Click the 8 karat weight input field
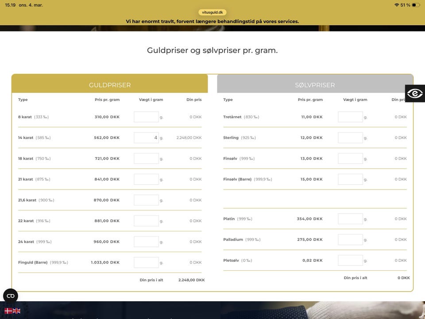425x319 pixels. pos(147,117)
